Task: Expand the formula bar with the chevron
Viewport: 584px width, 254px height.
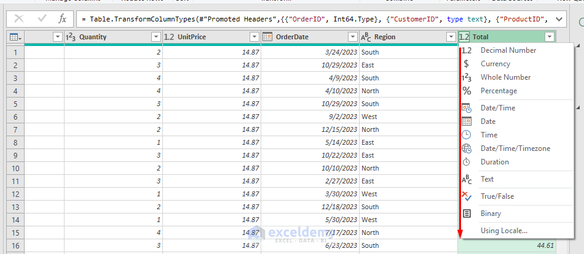Action: [559, 19]
